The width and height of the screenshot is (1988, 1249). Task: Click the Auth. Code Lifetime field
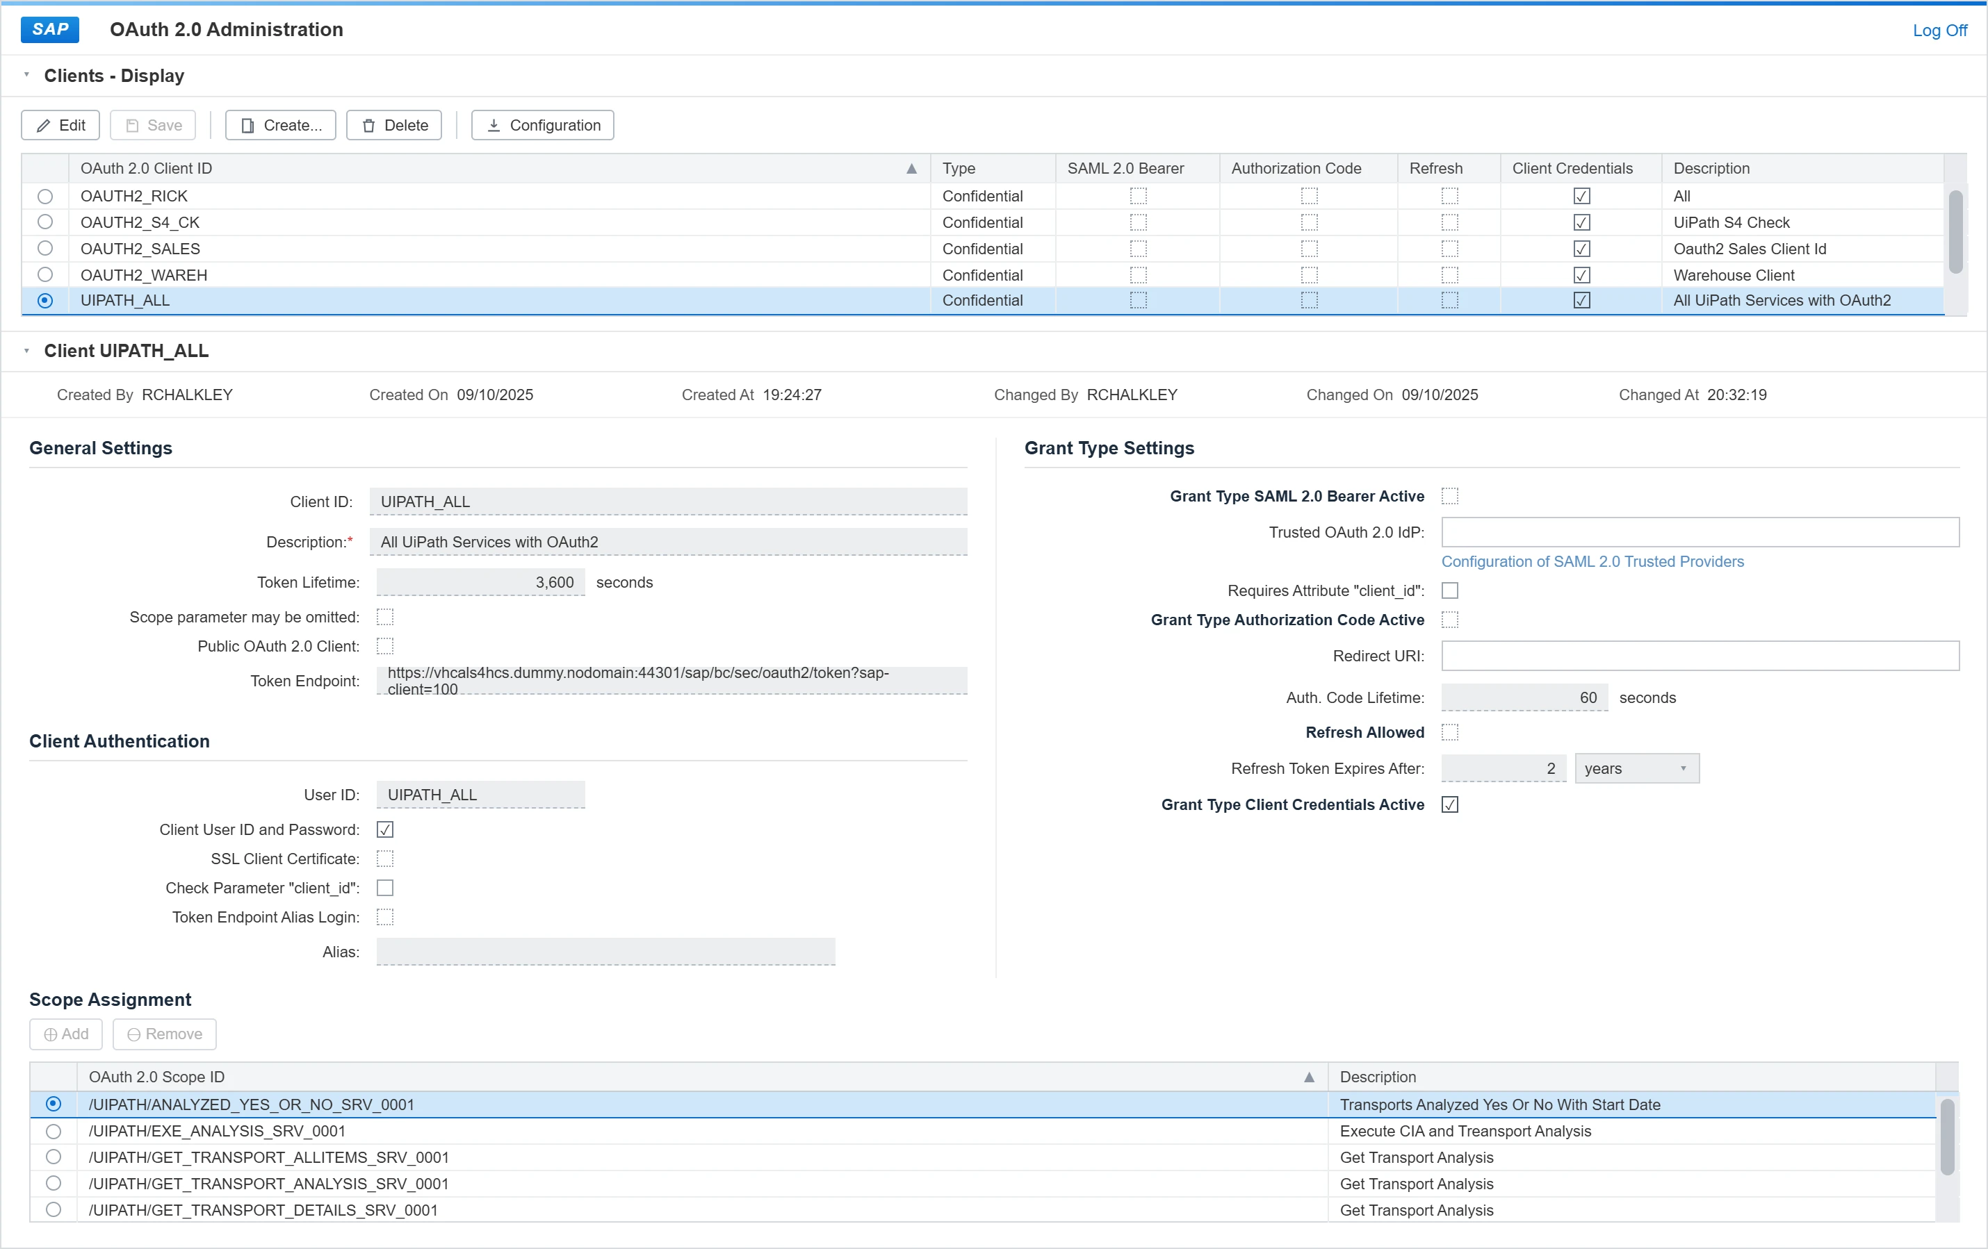tap(1524, 698)
